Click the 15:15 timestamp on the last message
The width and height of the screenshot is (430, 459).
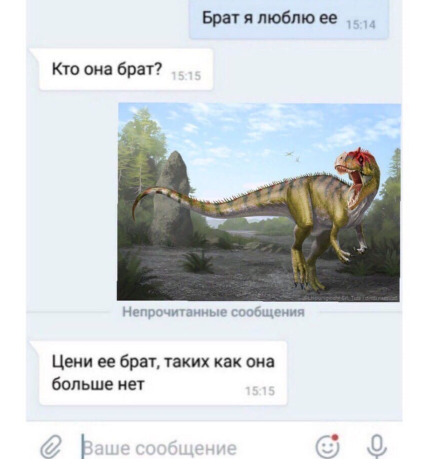(261, 391)
